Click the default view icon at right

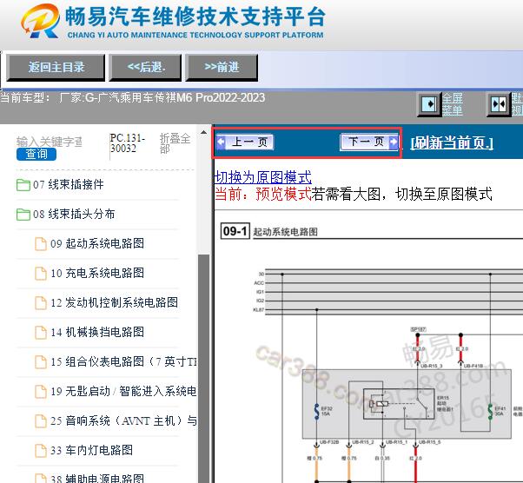point(499,104)
